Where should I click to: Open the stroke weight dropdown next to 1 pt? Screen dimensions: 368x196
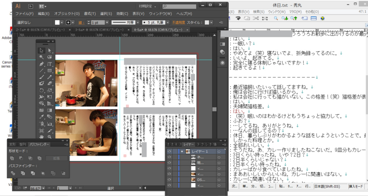[x=107, y=22]
